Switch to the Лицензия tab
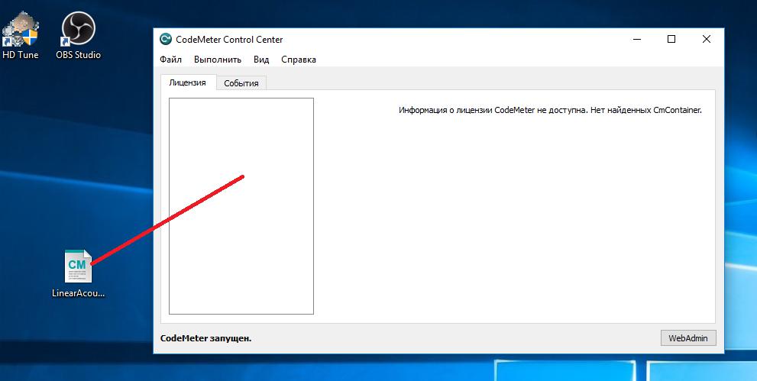This screenshot has height=381, width=757. click(x=187, y=82)
